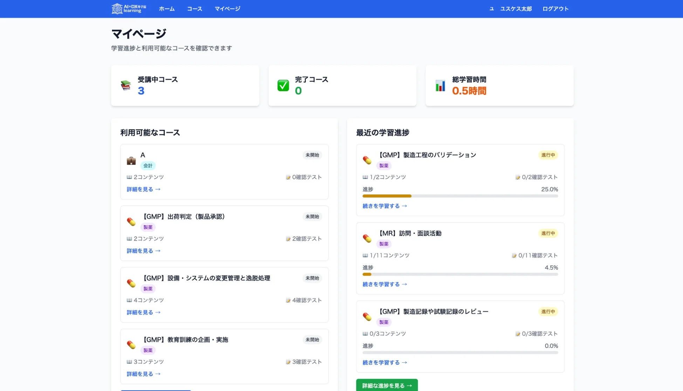The height and width of the screenshot is (391, 683).
Task: Click the bar chart icon on 総学習時間 card
Action: [x=441, y=85]
